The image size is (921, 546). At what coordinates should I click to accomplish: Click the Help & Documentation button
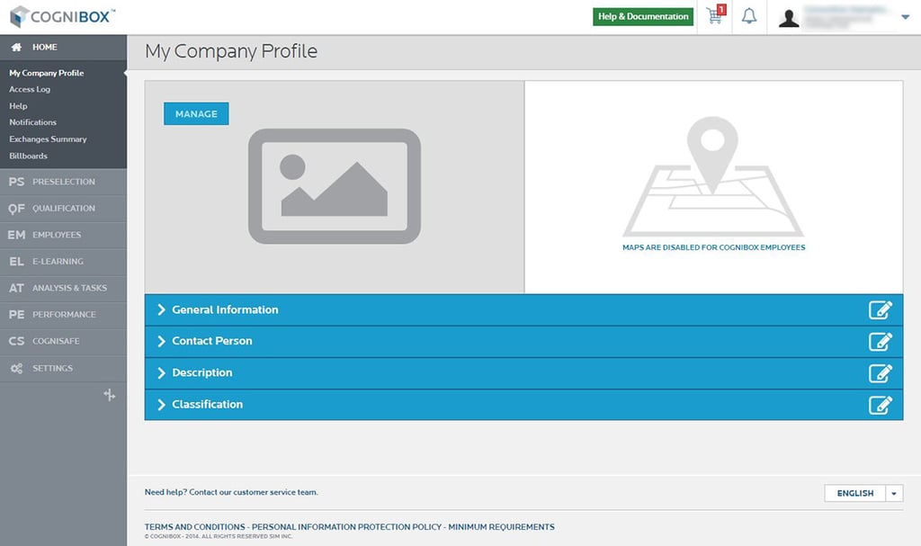click(643, 16)
